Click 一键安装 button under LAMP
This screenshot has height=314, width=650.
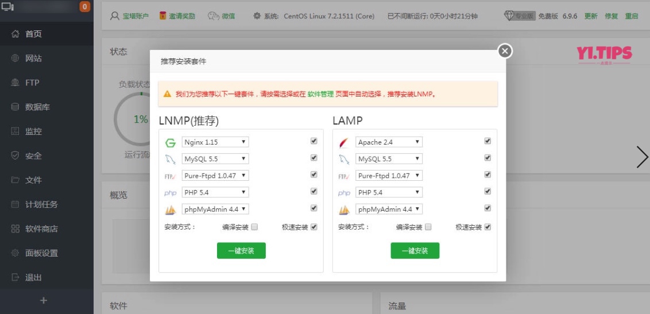tap(415, 251)
